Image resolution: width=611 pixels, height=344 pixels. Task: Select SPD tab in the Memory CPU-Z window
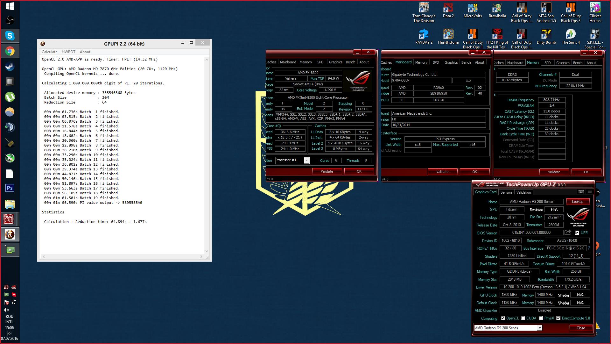pyautogui.click(x=547, y=63)
